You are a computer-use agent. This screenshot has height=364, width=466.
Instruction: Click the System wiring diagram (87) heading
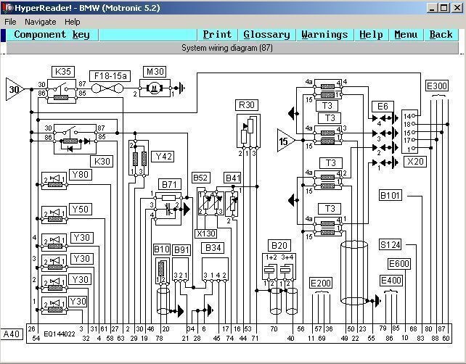(227, 48)
